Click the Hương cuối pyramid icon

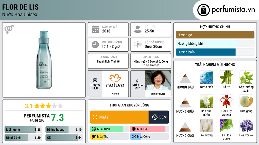click(x=185, y=127)
